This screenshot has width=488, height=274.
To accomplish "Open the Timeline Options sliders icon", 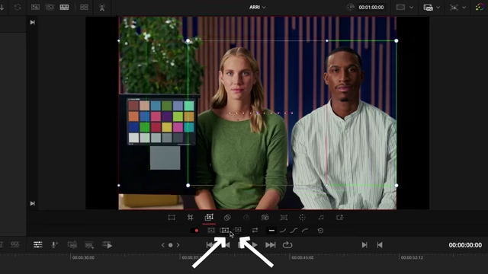I will [x=38, y=245].
